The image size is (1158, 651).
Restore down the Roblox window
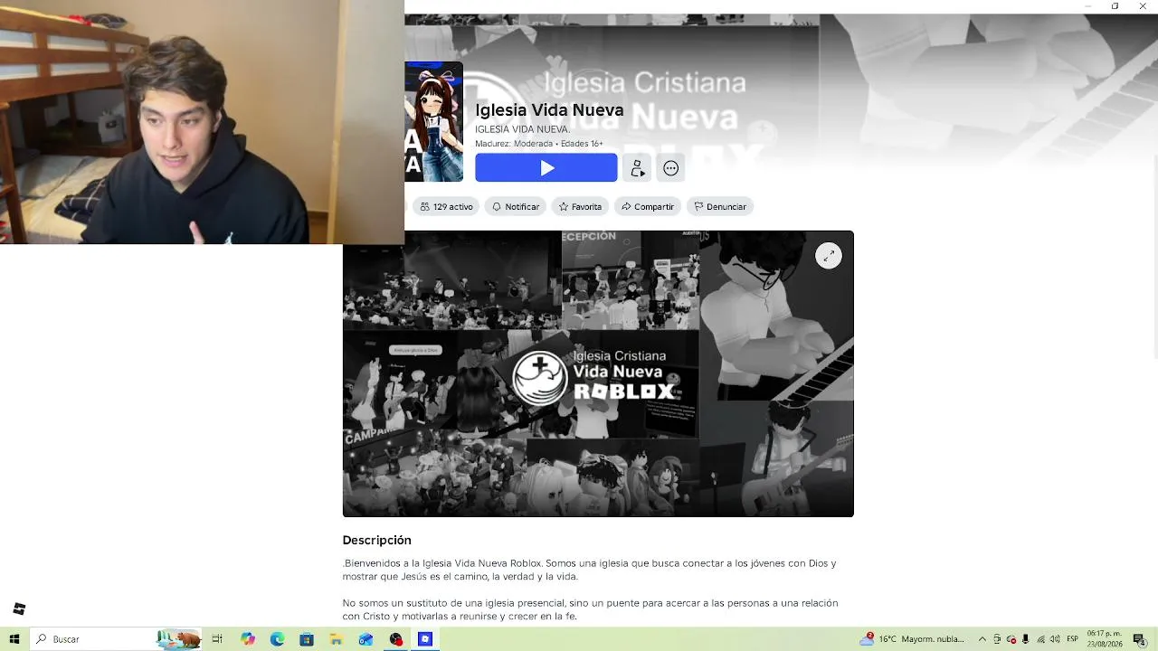coord(1115,6)
